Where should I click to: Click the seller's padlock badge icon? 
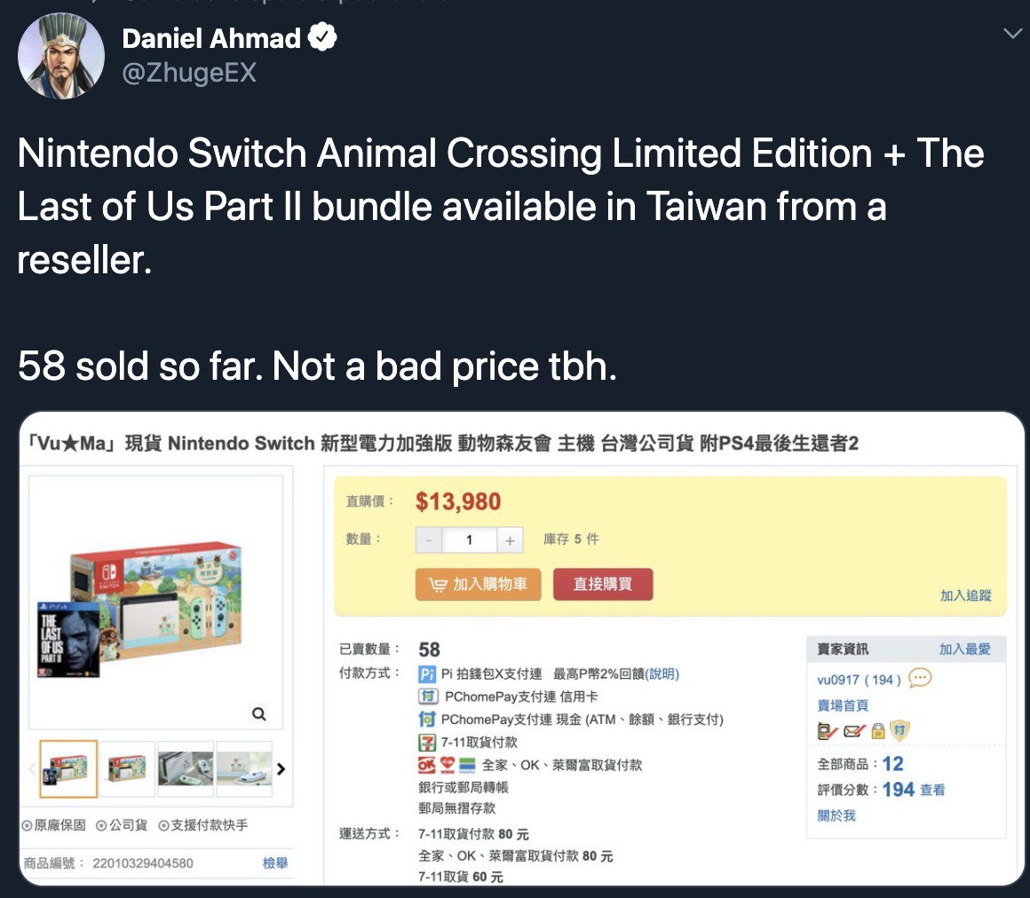tap(878, 731)
